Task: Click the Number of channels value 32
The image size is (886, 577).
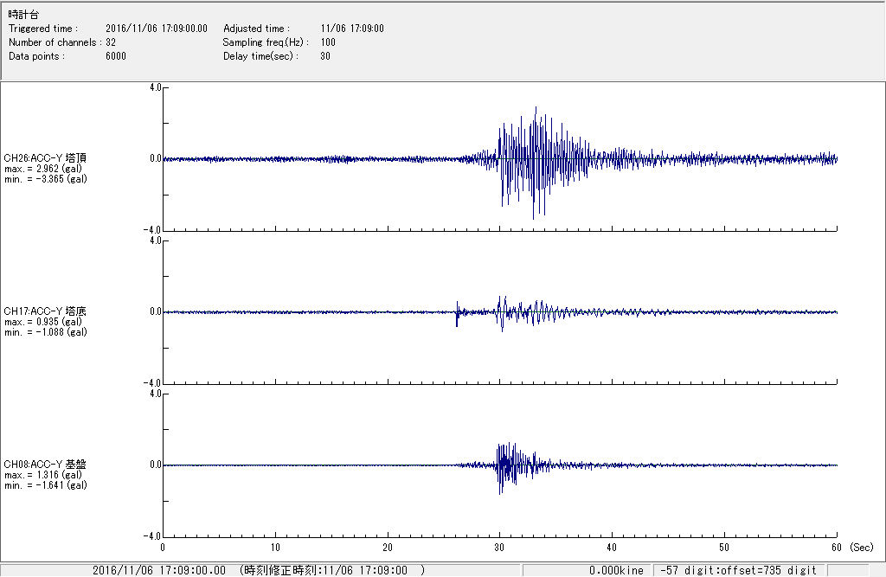Action: click(x=111, y=42)
